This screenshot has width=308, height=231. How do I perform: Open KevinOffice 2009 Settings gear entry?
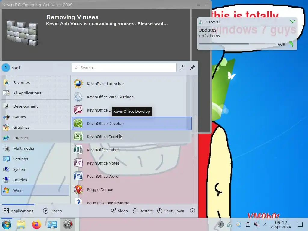click(x=132, y=97)
